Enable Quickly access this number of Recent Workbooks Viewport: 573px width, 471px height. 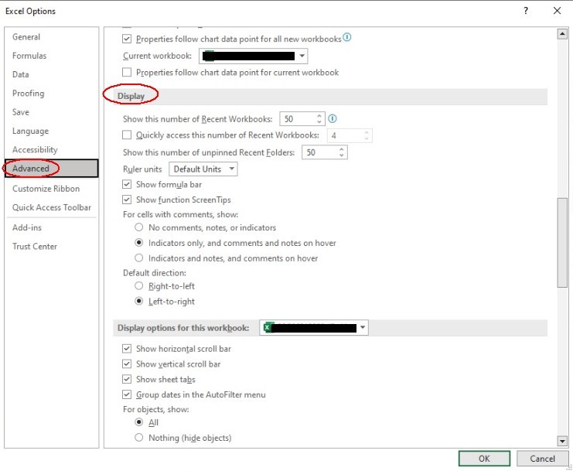(x=127, y=135)
